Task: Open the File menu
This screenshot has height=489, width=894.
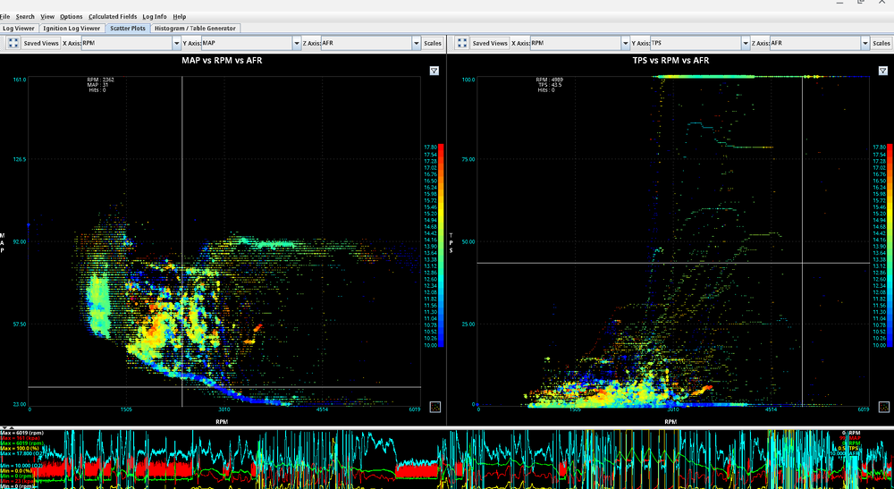Action: (4, 16)
